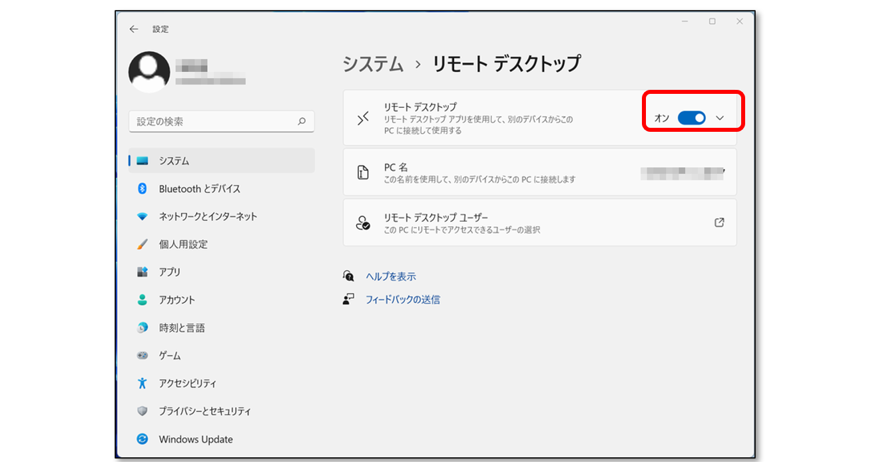Click the ゲーム controller icon

coord(142,356)
